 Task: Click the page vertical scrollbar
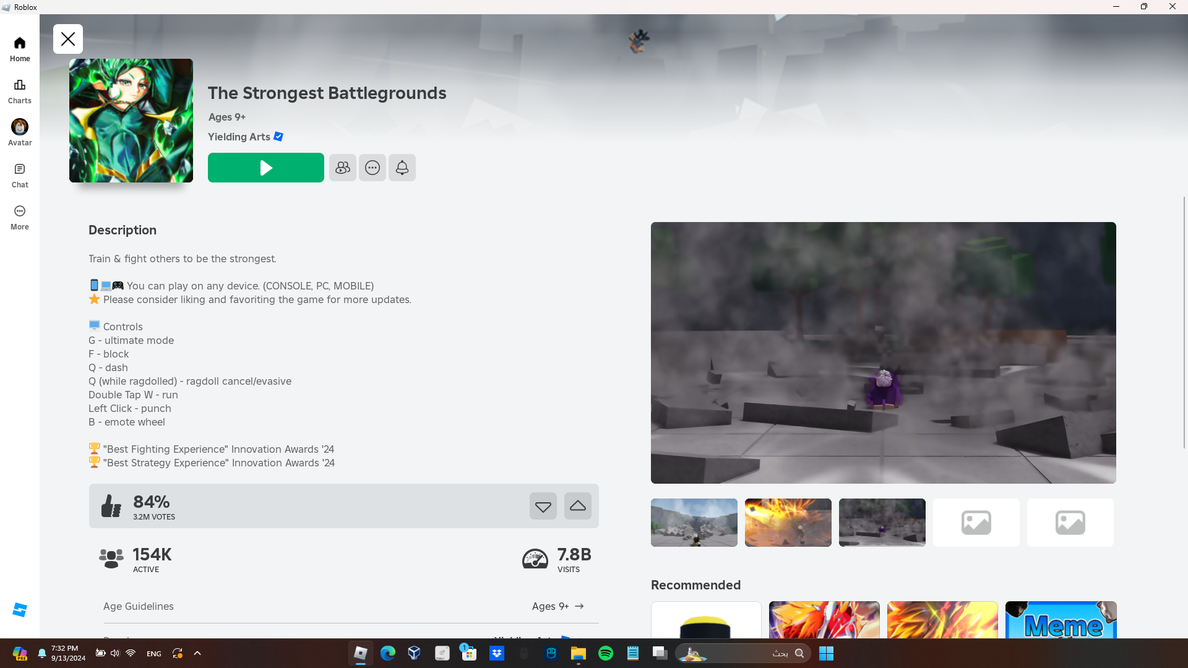coord(1184,322)
